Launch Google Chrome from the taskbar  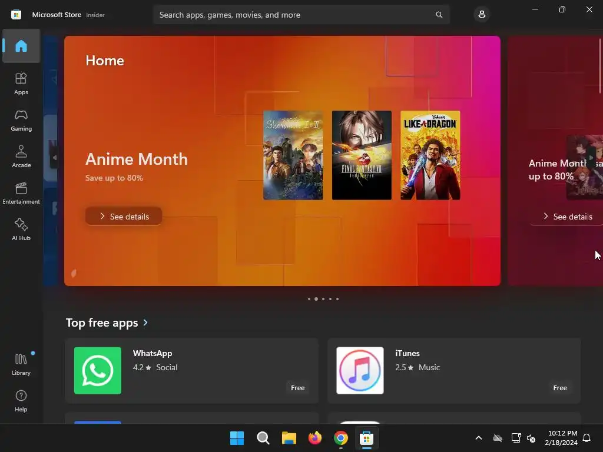(341, 438)
